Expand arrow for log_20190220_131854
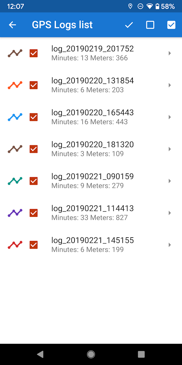The width and height of the screenshot is (182, 365). click(x=170, y=85)
